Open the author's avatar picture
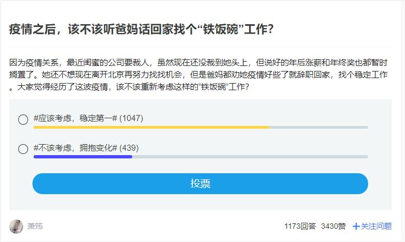405x242 pixels. 16,226
